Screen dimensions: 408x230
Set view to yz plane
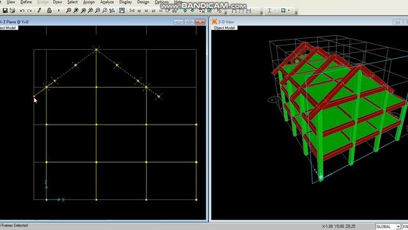[x=154, y=11]
